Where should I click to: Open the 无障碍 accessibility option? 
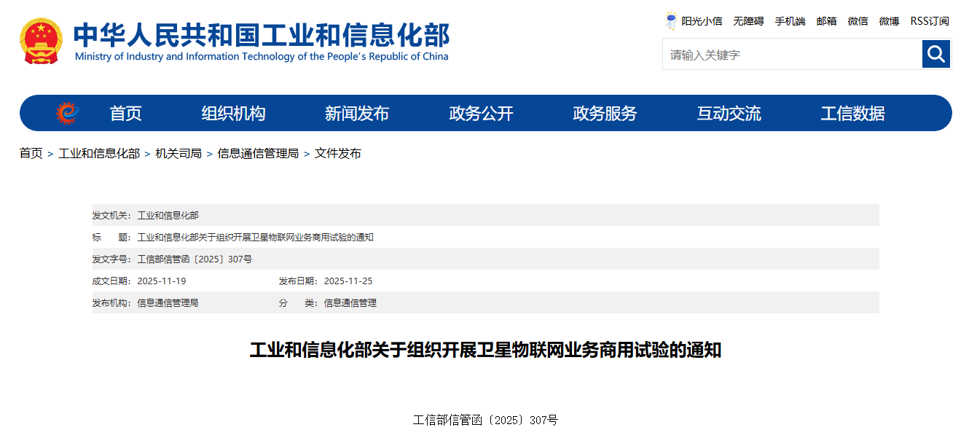(x=748, y=21)
